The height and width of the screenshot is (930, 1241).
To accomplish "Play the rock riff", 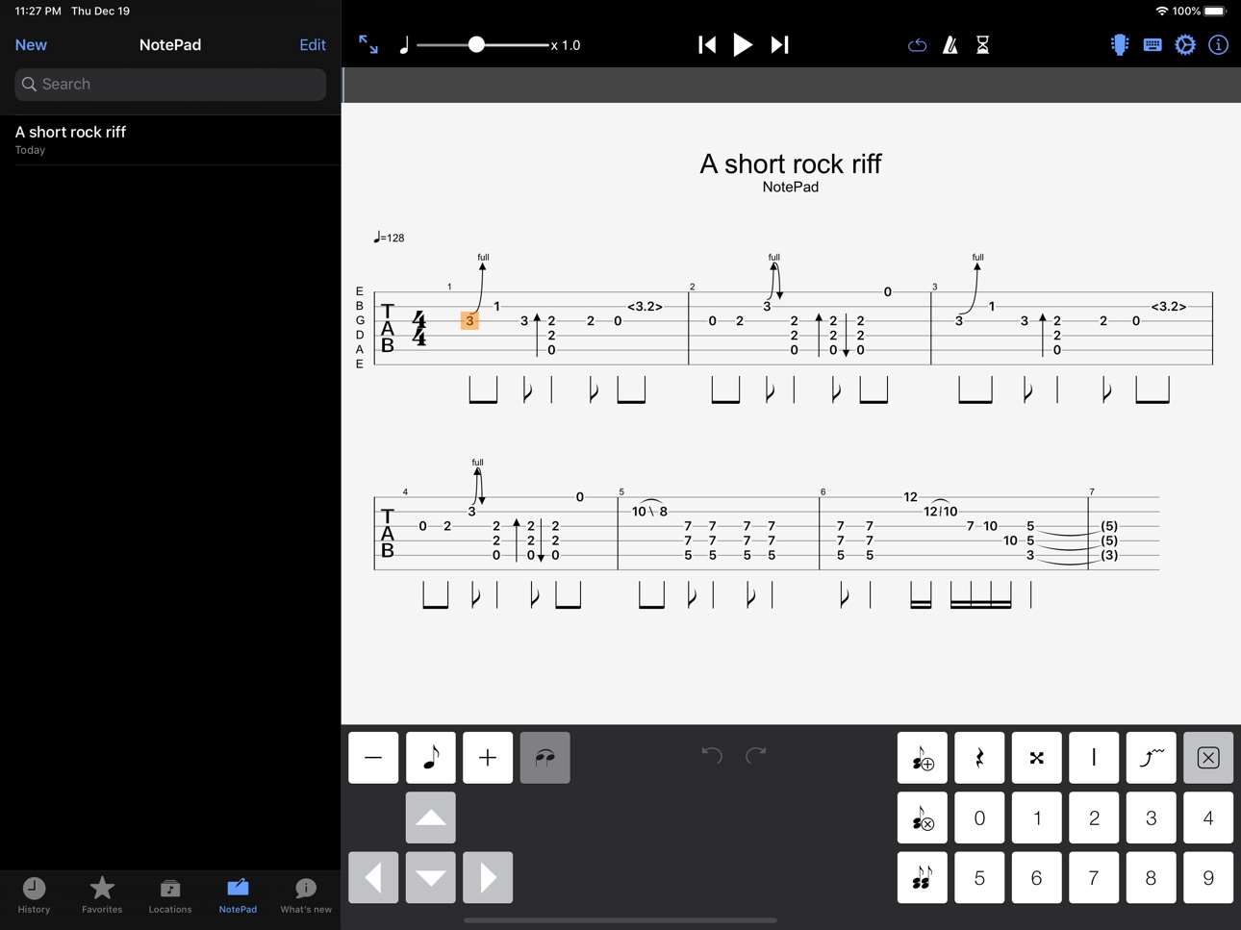I will (743, 44).
